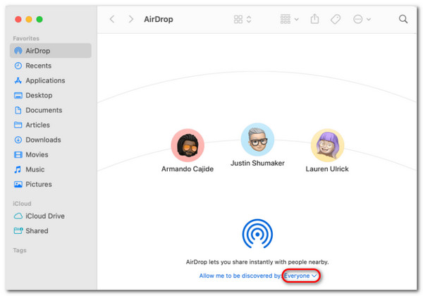The height and width of the screenshot is (296, 423).
Task: Go forward with the right chevron
Action: [131, 19]
